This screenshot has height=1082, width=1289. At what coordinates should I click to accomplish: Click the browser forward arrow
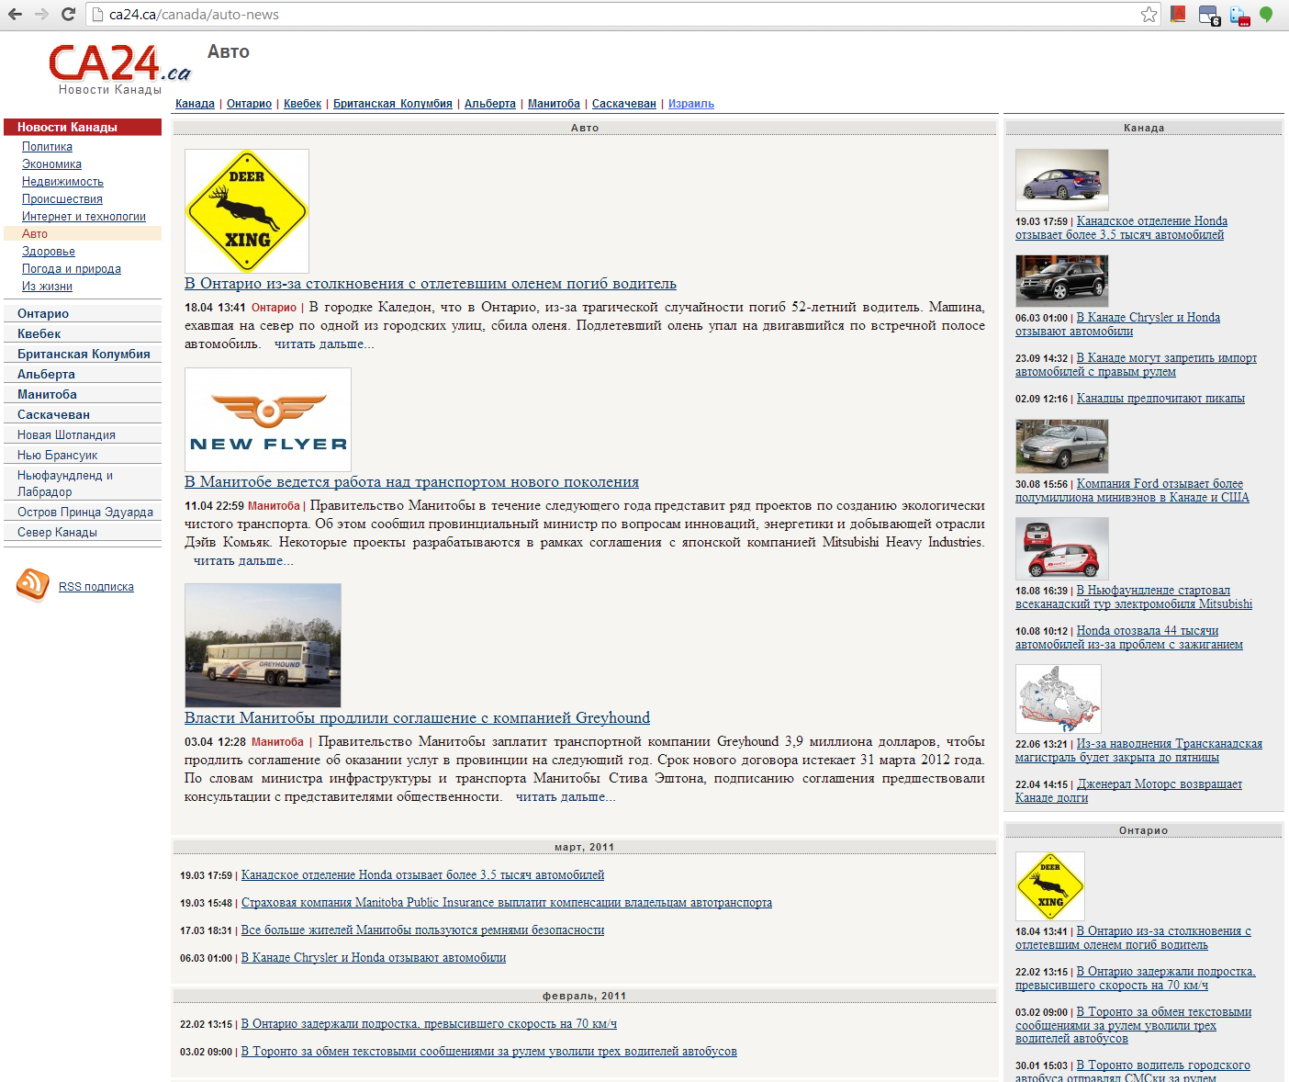(41, 15)
